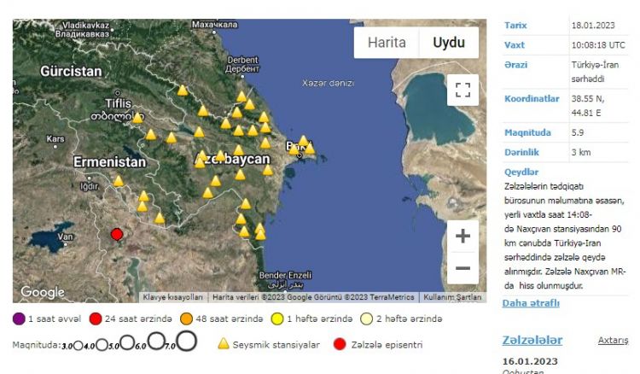Click the red earthquake epicenter marker

(x=117, y=234)
